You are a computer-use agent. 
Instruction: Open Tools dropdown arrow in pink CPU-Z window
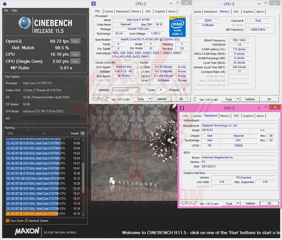(x=238, y=204)
